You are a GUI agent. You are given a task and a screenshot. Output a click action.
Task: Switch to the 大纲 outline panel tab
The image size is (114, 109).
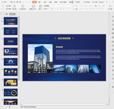point(6,14)
